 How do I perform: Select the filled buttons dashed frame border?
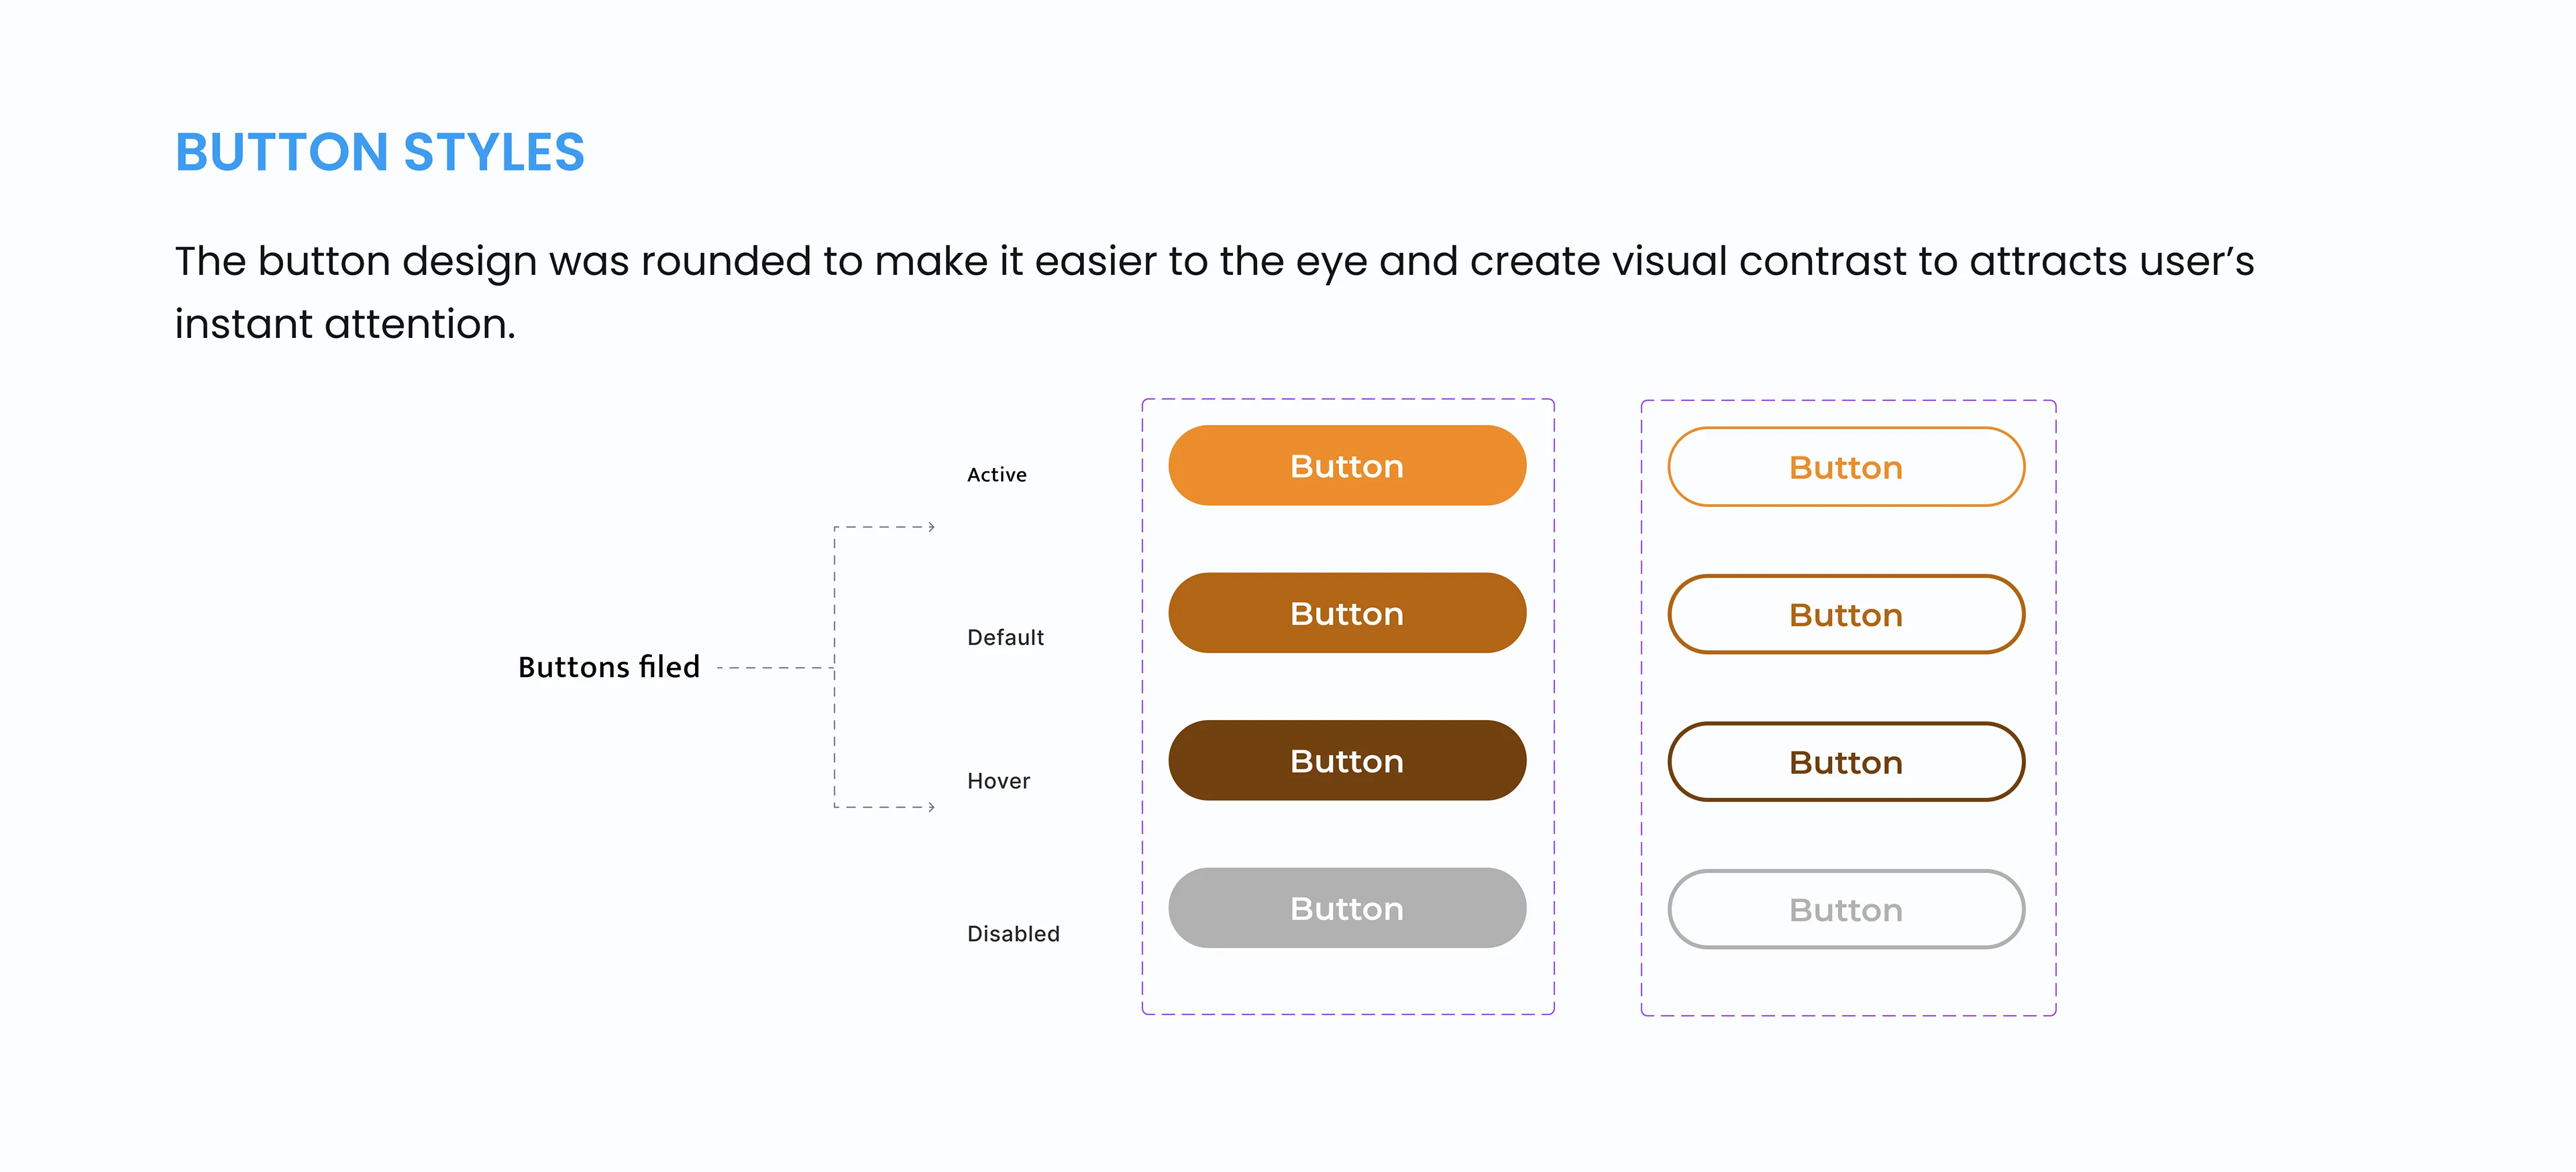pyautogui.click(x=1143, y=699)
